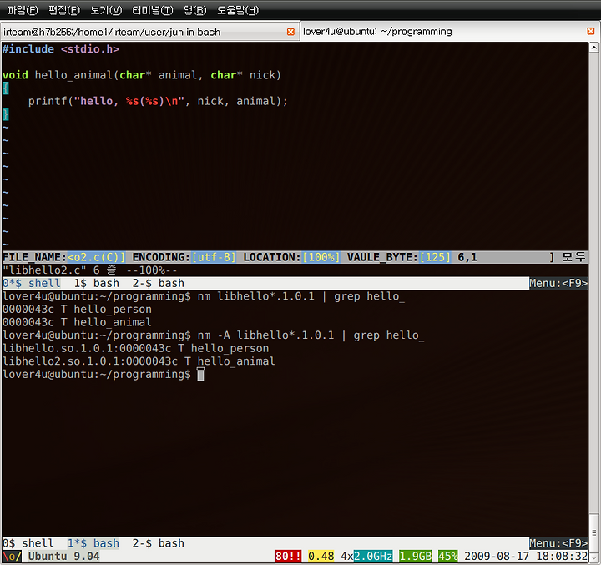The height and width of the screenshot is (565, 601).
Task: Click Menu:<F9> in upper screen bar
Action: [x=558, y=283]
